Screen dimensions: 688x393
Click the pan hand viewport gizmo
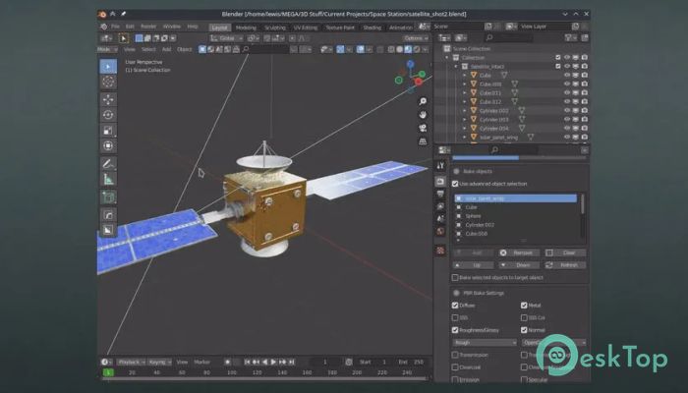pyautogui.click(x=423, y=115)
